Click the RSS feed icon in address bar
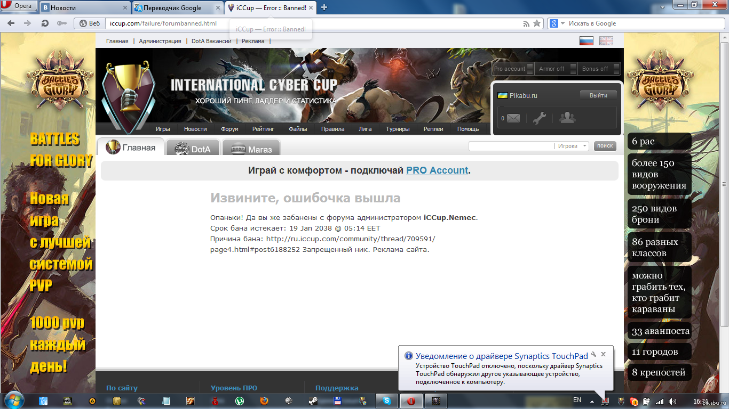Viewport: 729px width, 409px height. [526, 23]
